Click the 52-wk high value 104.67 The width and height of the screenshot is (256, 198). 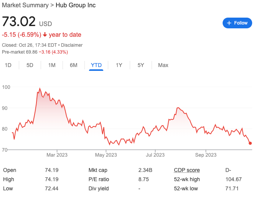233,179
